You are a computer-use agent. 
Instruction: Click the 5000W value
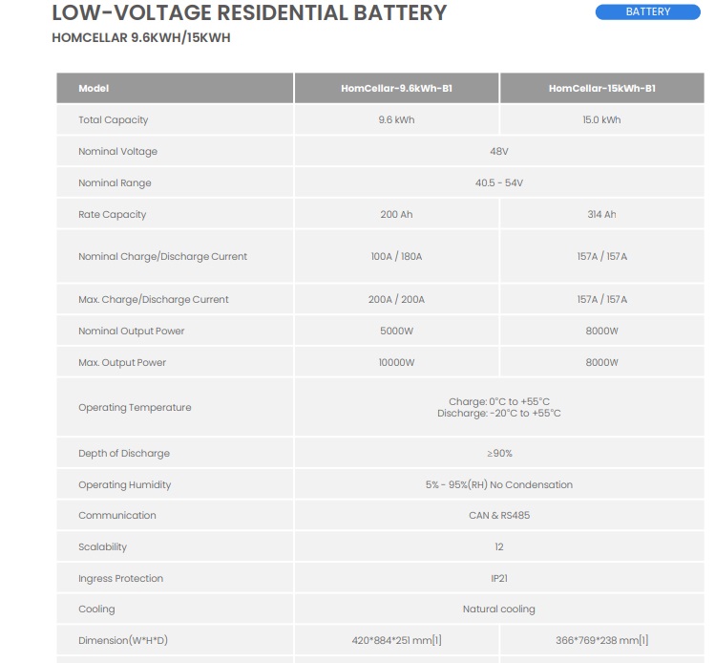pos(396,331)
